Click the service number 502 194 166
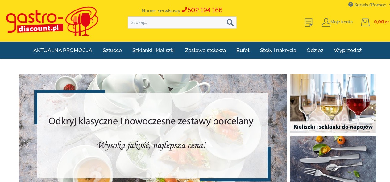The height and width of the screenshot is (182, 390). [x=205, y=10]
